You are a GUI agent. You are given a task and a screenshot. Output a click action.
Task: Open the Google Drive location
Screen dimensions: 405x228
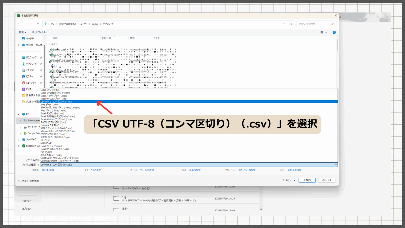point(33,133)
